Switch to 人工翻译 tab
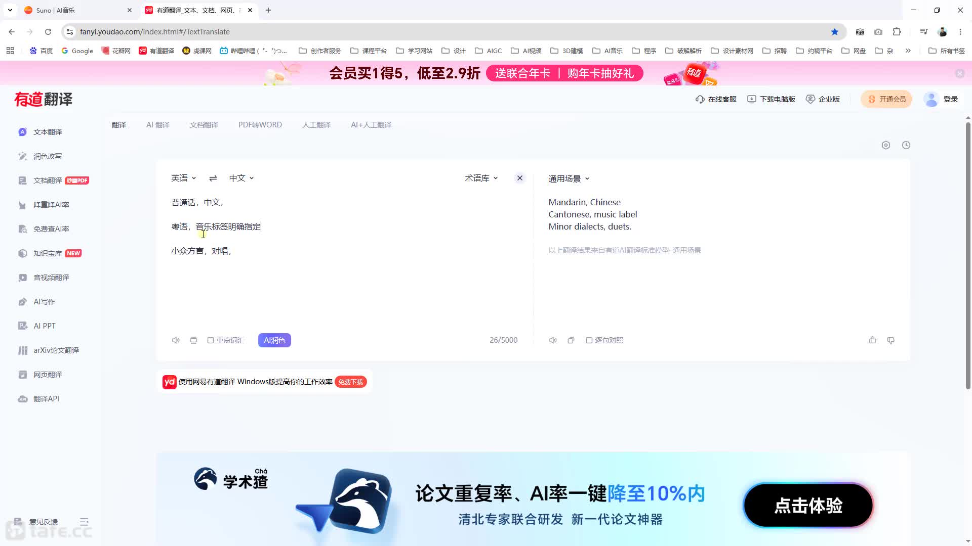 click(x=316, y=125)
